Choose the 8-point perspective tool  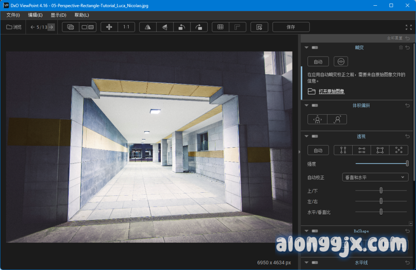(399, 150)
